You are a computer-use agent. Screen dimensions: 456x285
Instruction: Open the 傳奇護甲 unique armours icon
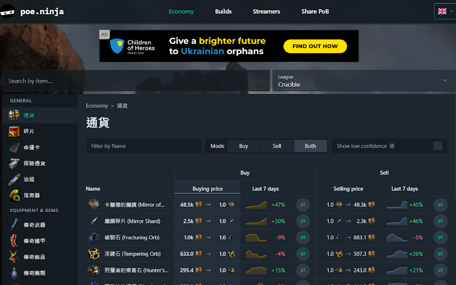tap(14, 241)
